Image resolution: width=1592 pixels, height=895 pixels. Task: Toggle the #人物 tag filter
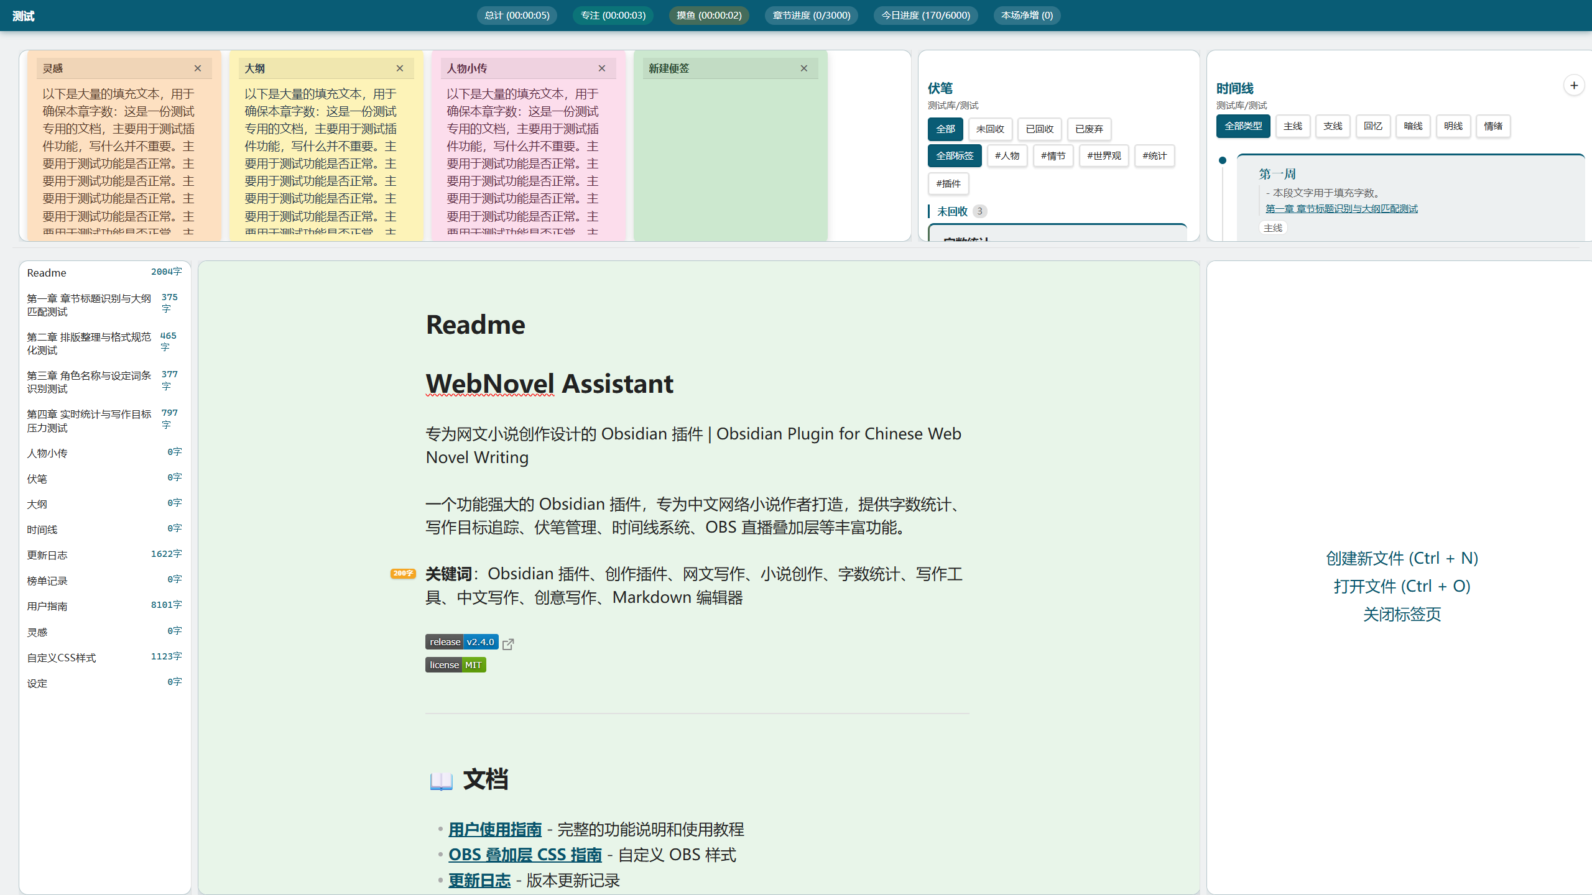click(1007, 156)
